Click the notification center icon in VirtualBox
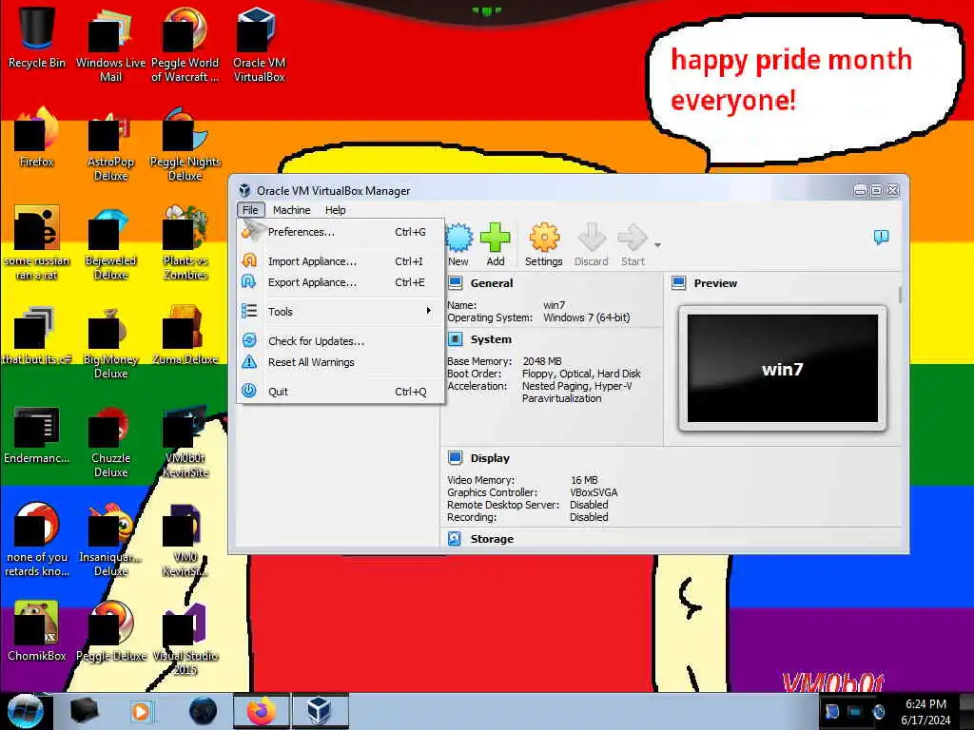 [x=881, y=237]
